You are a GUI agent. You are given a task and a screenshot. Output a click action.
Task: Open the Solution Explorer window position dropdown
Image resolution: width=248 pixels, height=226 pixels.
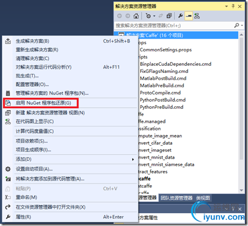point(226,7)
